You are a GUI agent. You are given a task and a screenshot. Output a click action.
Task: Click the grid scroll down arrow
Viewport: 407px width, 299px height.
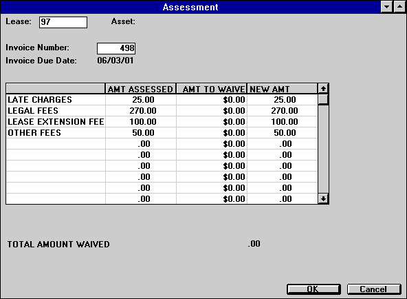(x=323, y=199)
